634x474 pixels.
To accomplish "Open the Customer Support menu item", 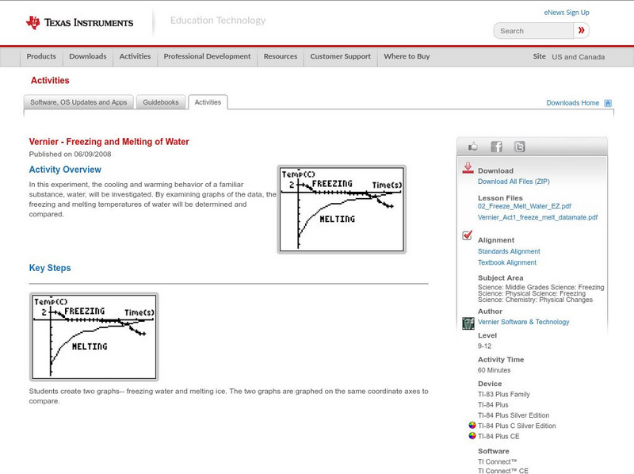I will click(x=340, y=57).
